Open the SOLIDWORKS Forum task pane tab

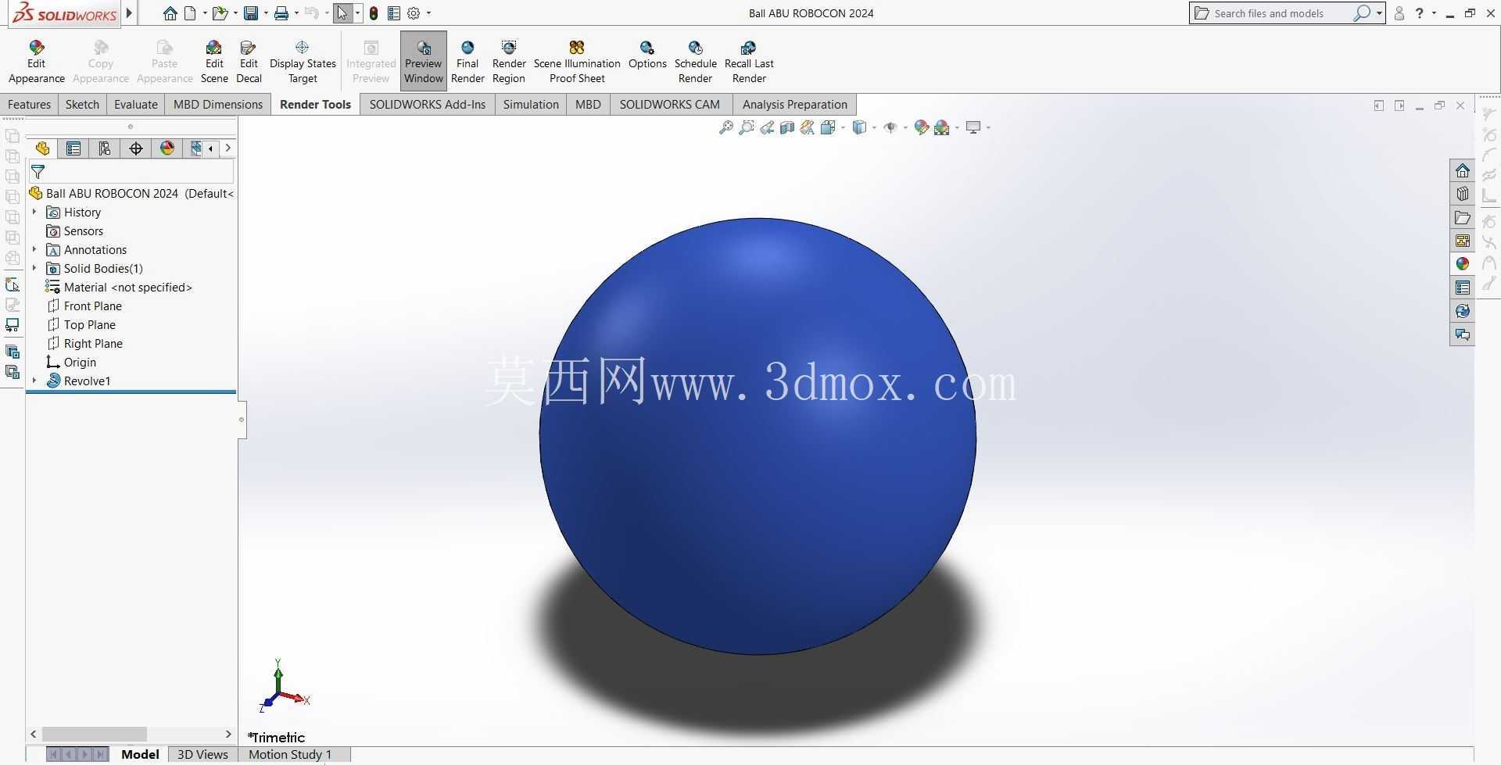[x=1462, y=334]
